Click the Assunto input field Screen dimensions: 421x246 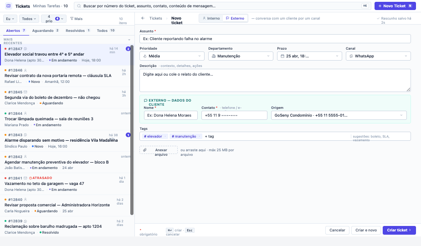275,39
